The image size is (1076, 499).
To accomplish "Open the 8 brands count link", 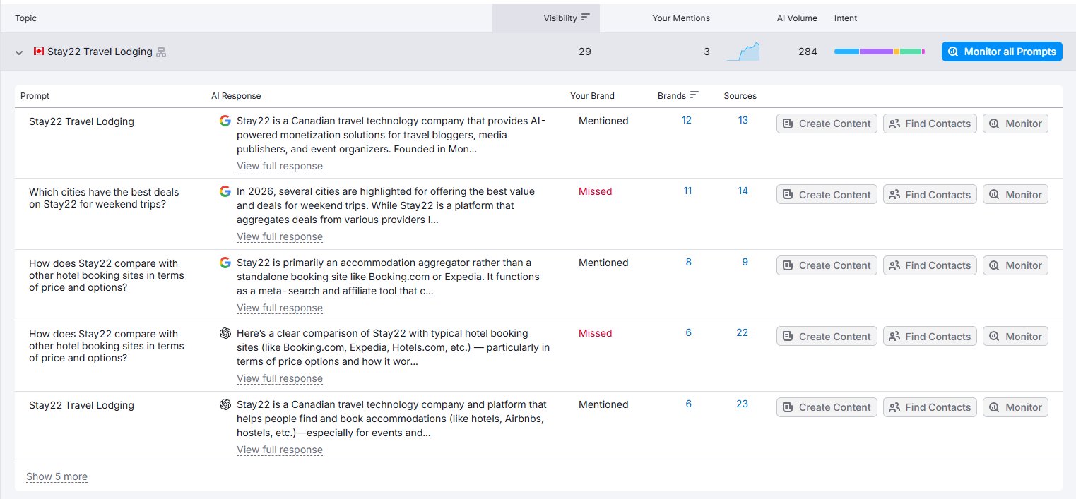I will pyautogui.click(x=689, y=262).
